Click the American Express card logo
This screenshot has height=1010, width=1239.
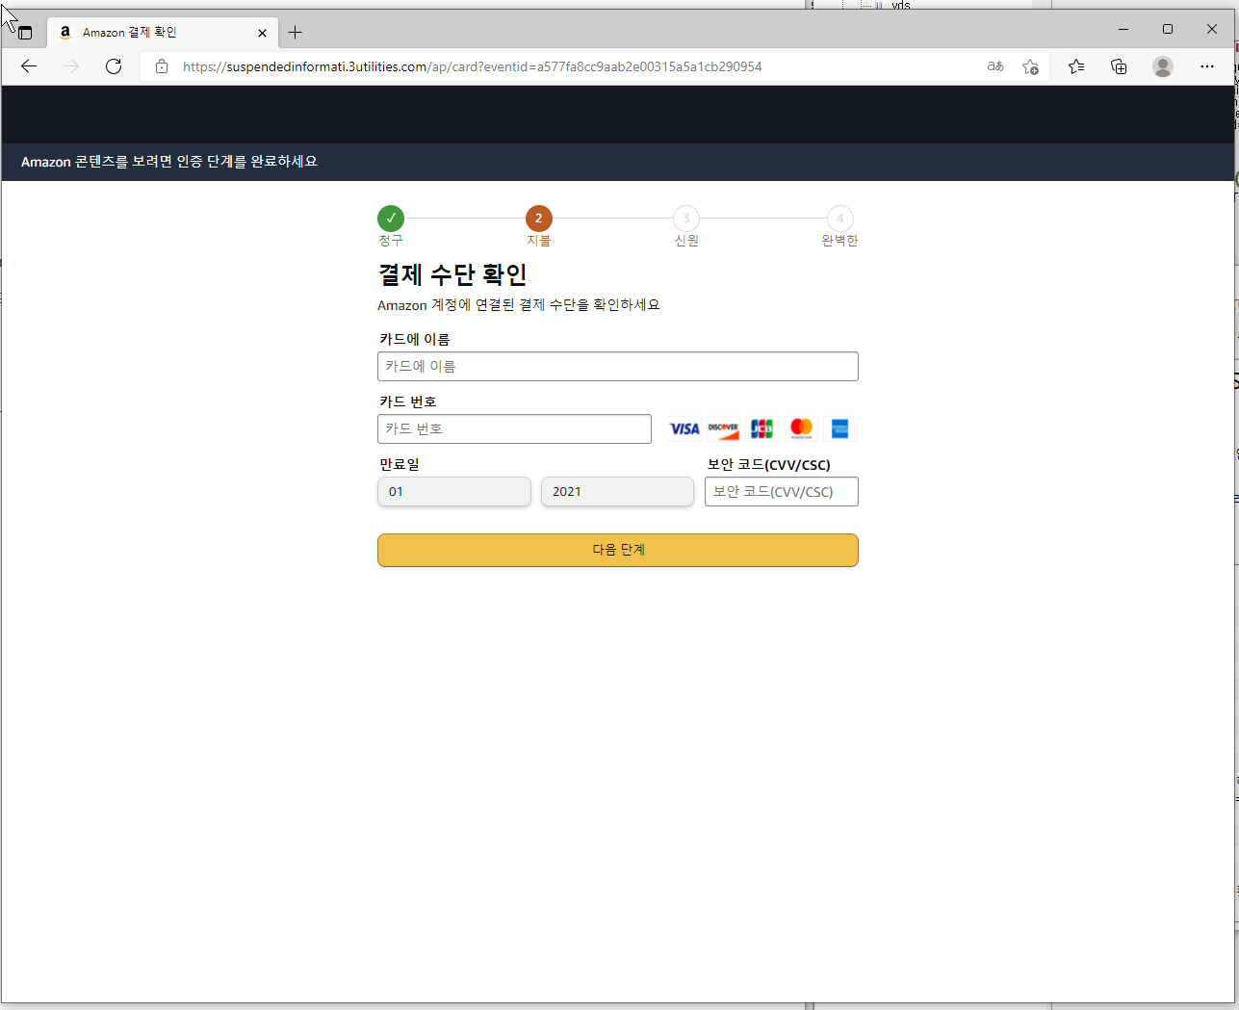[x=839, y=428]
